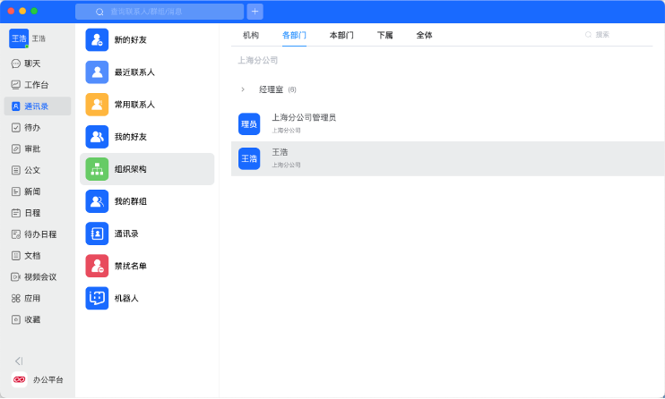665x399 pixels.
Task: Click the 搜索 field in organization panel
Action: click(618, 35)
